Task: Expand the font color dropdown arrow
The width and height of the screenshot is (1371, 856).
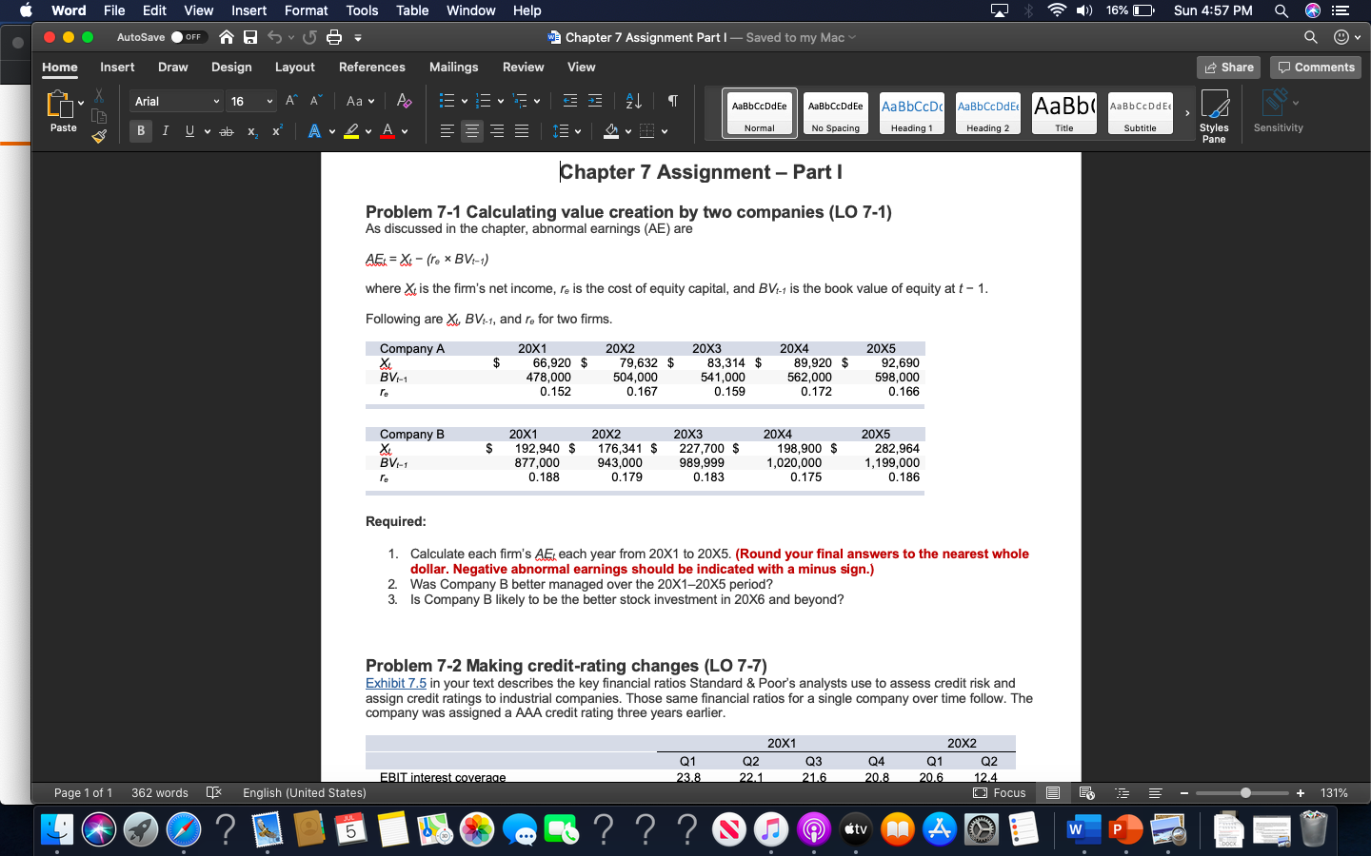Action: pyautogui.click(x=405, y=131)
